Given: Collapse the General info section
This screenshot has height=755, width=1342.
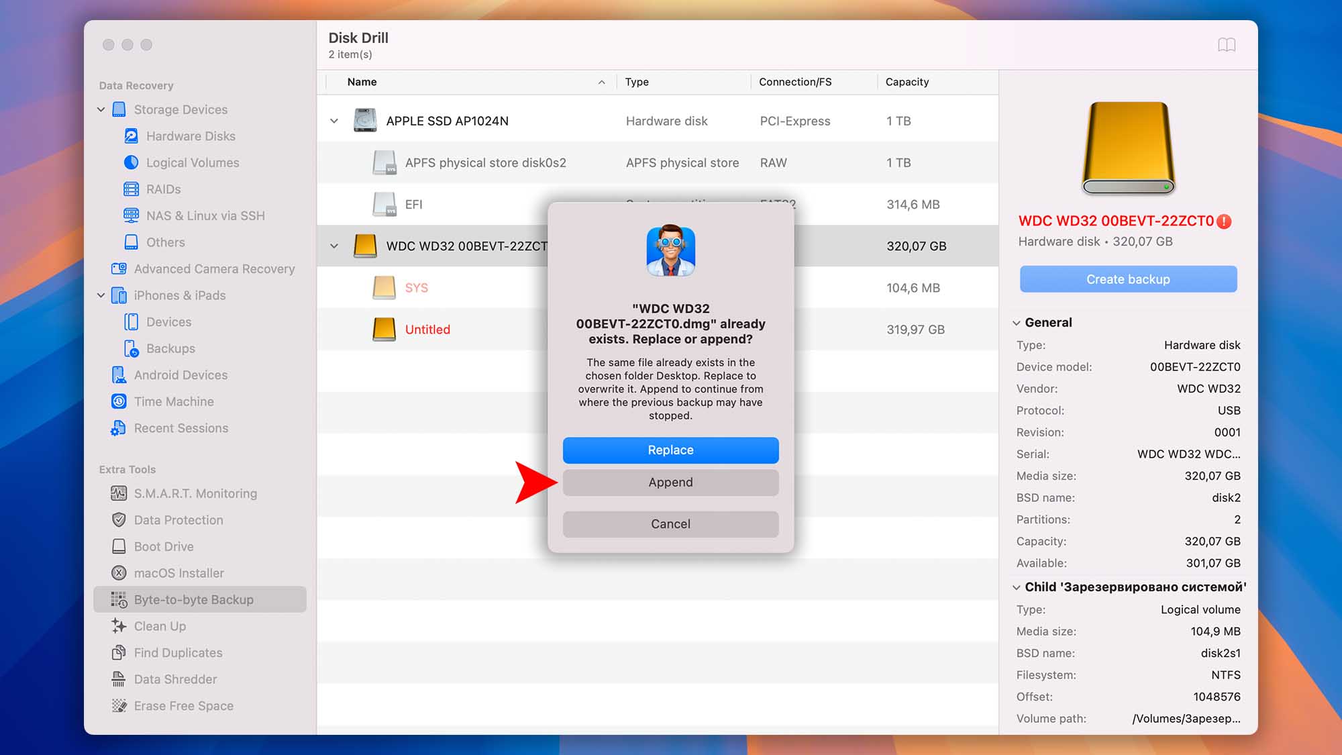Looking at the screenshot, I should 1016,323.
